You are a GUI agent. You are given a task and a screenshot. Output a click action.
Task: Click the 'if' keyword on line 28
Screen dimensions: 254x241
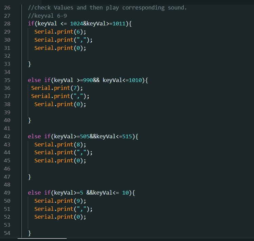click(31, 24)
